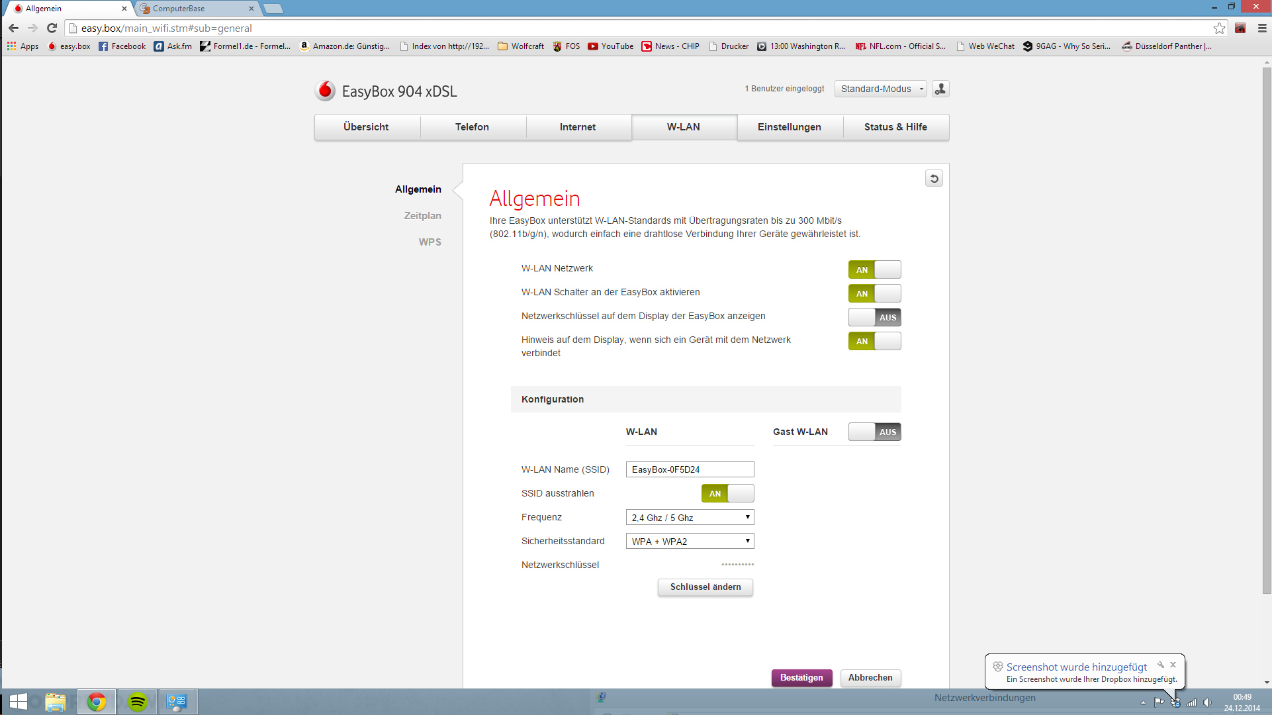Image resolution: width=1272 pixels, height=715 pixels.
Task: Toggle Netzwerkschlüssel auf dem Display anzeigen switch
Action: click(874, 317)
